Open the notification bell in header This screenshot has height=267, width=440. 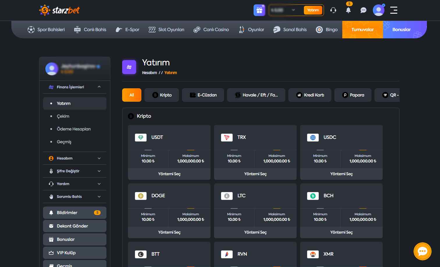[x=348, y=10]
